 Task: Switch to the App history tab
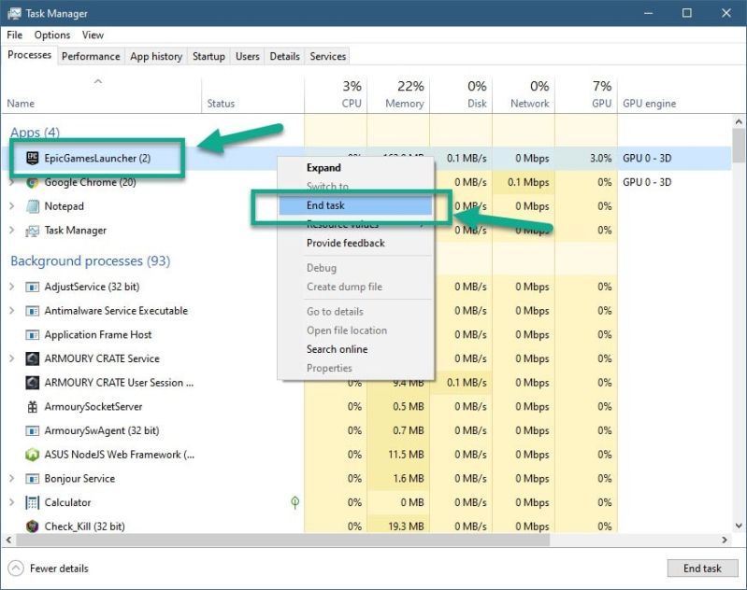click(156, 56)
